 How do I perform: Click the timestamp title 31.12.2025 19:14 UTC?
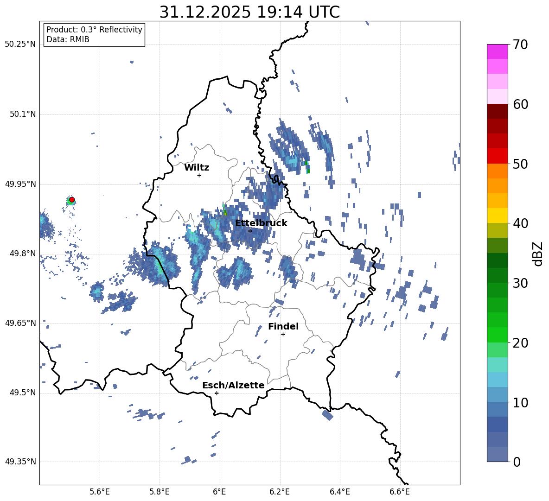249,12
